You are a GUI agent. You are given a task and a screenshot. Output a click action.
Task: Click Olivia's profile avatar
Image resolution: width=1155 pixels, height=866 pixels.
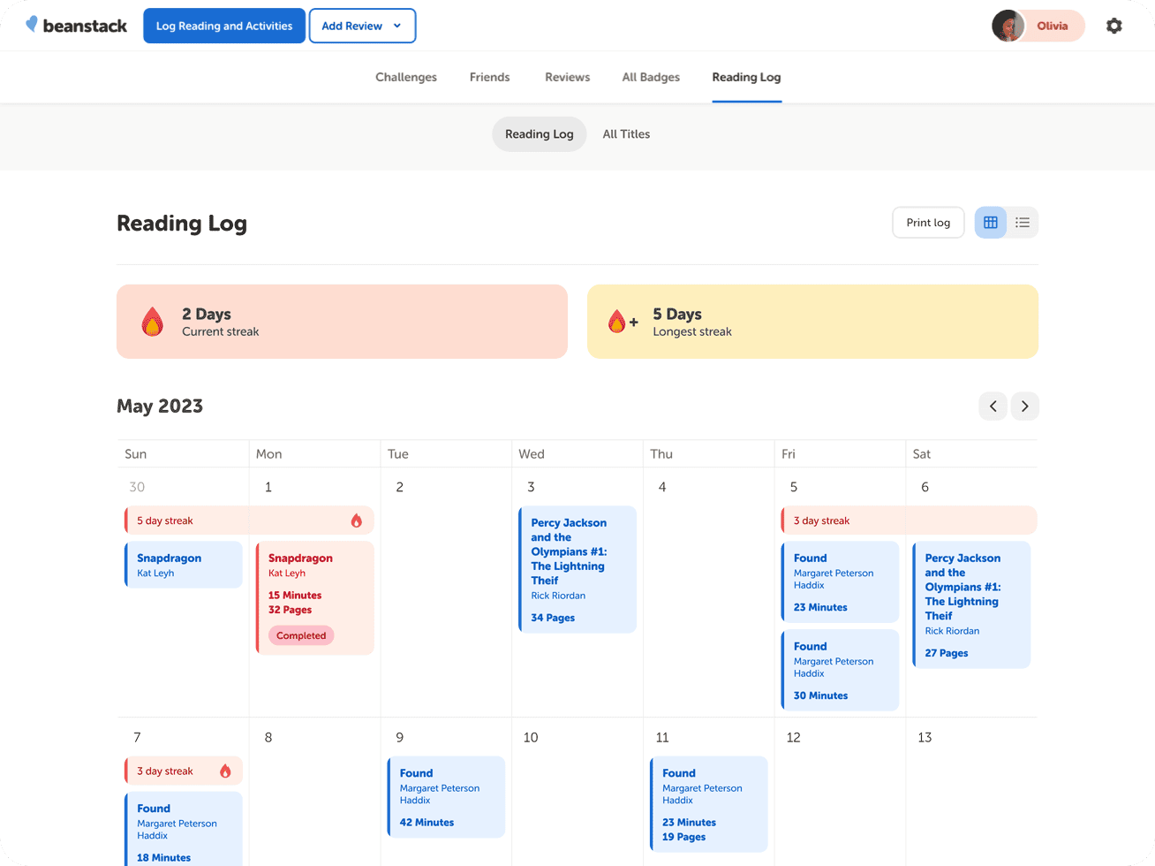(1008, 26)
